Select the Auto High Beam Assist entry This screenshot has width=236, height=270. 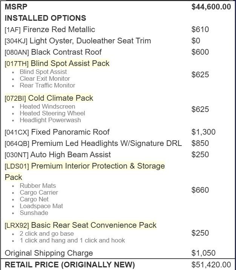[x=71, y=155]
